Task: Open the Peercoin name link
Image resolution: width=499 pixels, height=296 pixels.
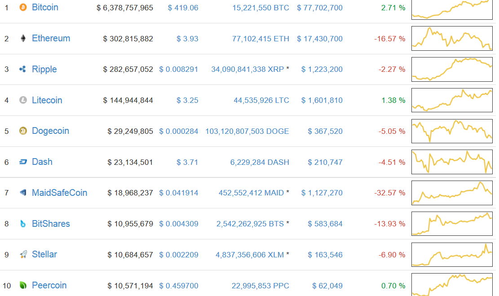Action: (49, 285)
